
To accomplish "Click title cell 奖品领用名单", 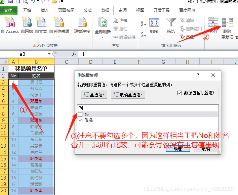I will [x=31, y=69].
